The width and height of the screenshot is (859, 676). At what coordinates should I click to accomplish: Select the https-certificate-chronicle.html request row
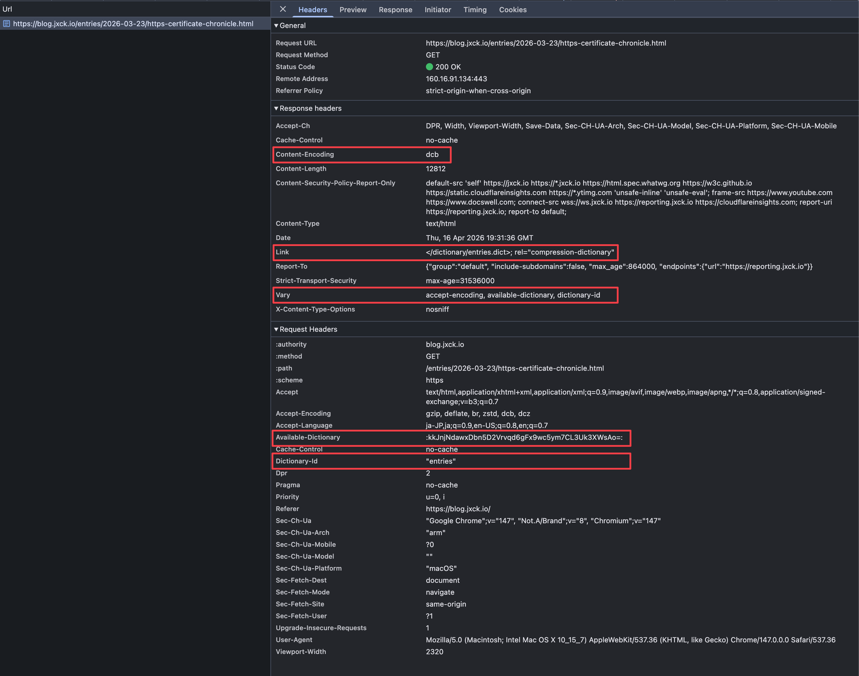(133, 24)
